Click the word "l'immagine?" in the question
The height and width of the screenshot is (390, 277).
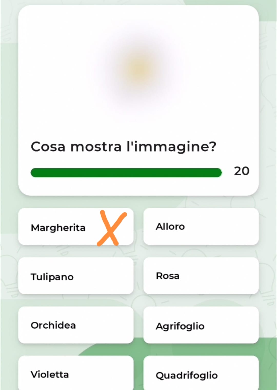pyautogui.click(x=172, y=147)
